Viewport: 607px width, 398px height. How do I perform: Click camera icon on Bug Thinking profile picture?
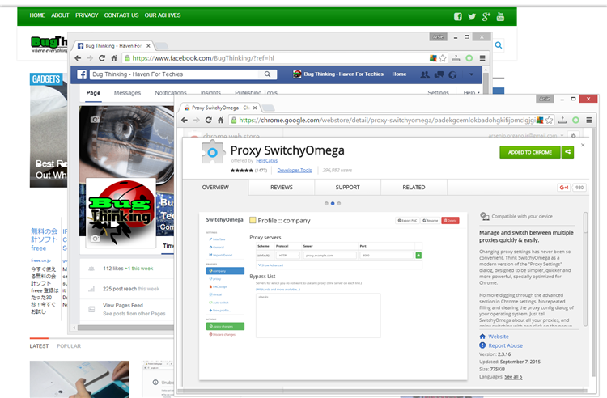pos(95,239)
